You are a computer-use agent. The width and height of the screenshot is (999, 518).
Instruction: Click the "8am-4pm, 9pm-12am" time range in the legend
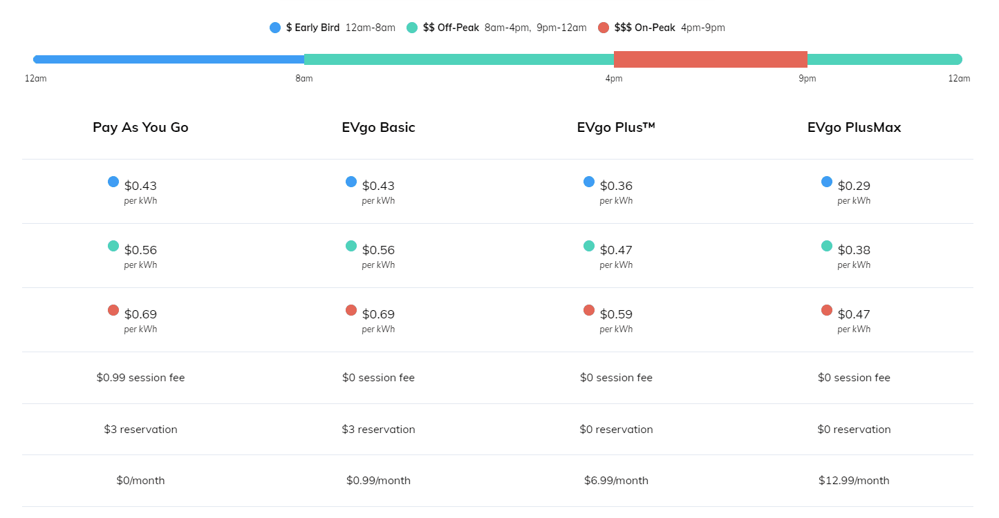click(536, 28)
